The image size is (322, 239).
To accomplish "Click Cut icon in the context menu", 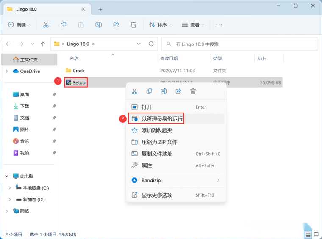I will pos(134,91).
